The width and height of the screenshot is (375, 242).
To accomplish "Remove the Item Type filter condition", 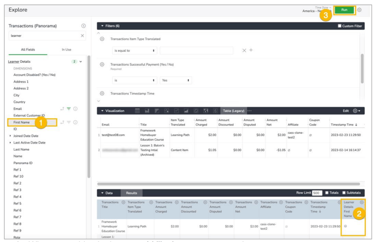I will pyautogui.click(x=244, y=50).
